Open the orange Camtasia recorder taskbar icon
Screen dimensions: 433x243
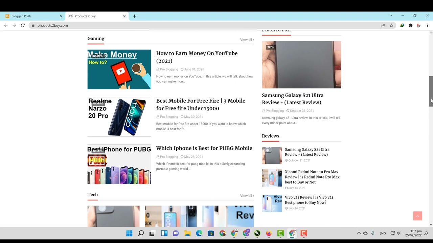pyautogui.click(x=304, y=233)
